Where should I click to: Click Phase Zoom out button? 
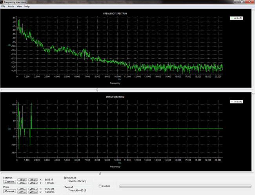[x=9, y=191]
